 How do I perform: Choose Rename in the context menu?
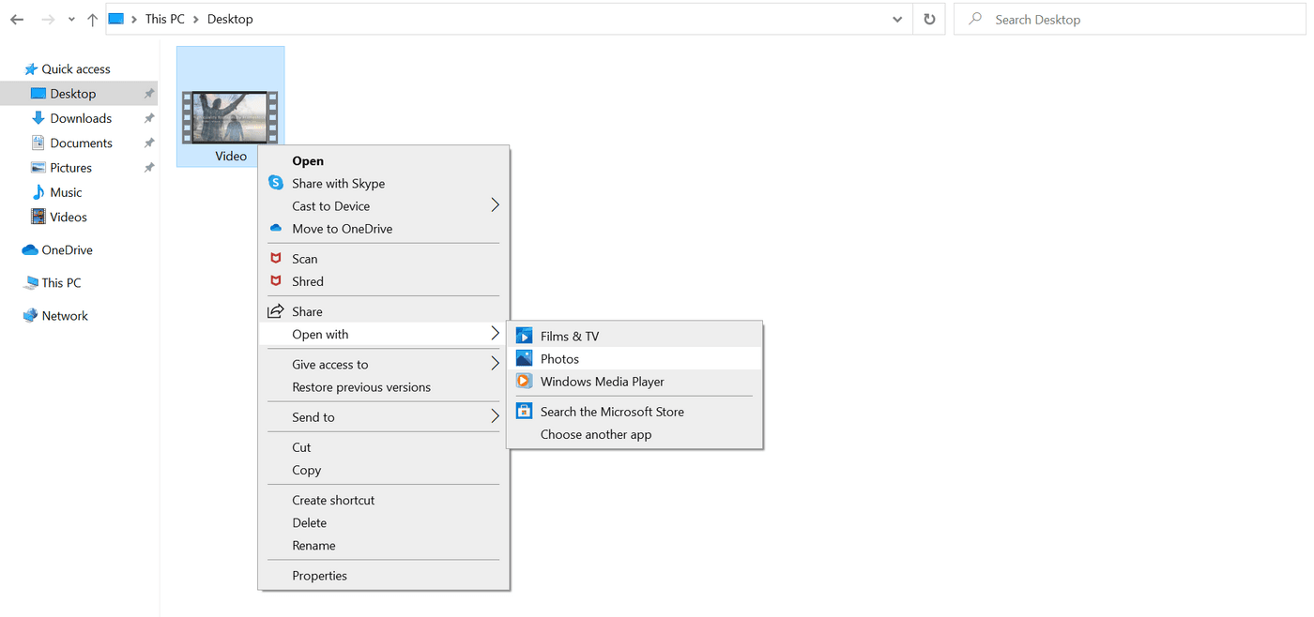[x=313, y=545]
